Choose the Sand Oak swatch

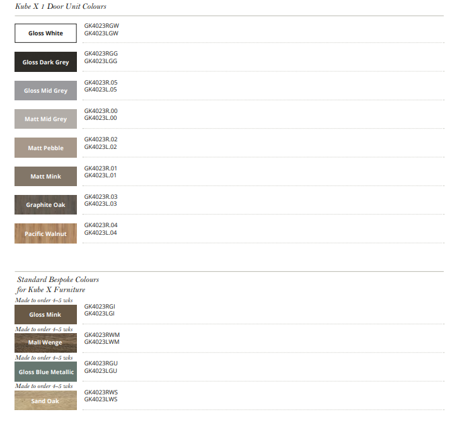pos(45,401)
